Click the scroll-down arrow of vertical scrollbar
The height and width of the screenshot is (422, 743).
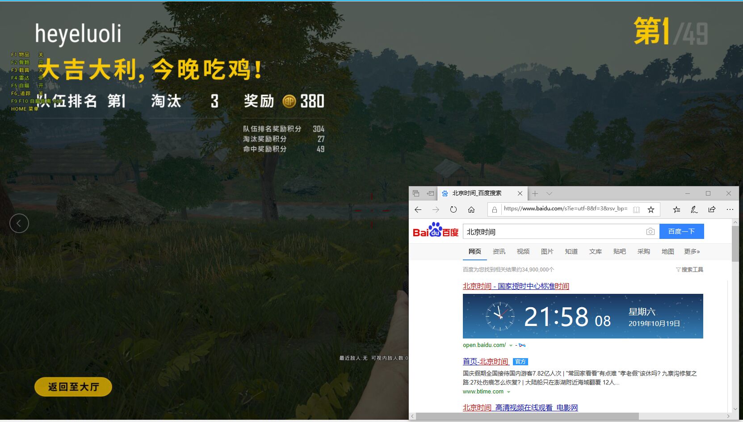coord(735,409)
